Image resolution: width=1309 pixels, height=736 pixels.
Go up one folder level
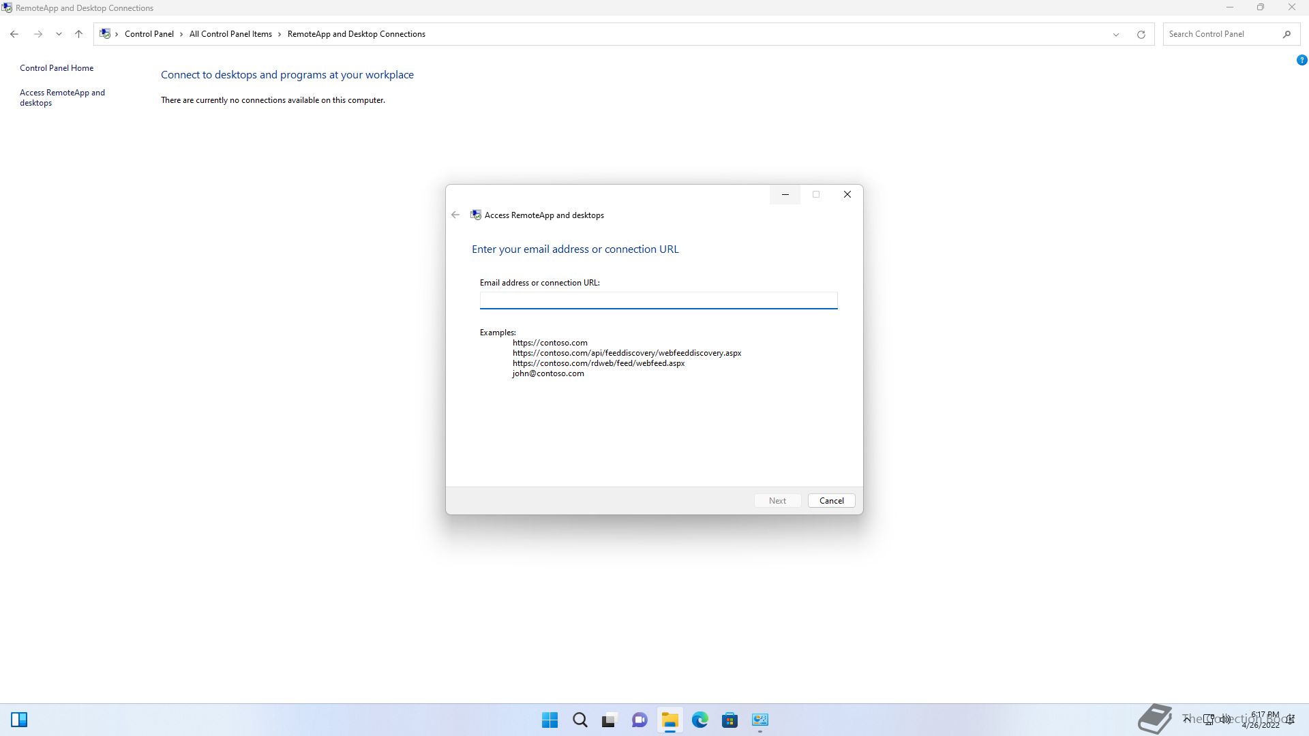coord(78,34)
